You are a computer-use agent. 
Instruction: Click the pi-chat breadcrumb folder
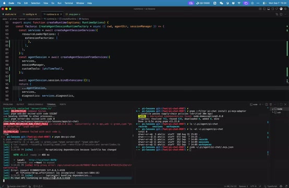point(13,19)
